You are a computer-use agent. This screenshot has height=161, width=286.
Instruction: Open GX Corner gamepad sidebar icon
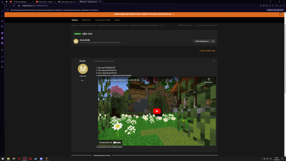(2, 11)
